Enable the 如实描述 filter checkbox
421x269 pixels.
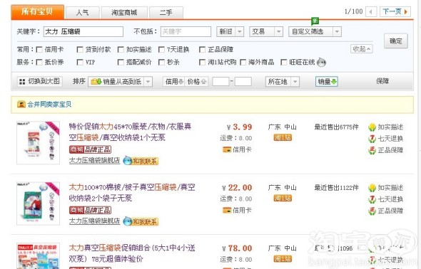[x=121, y=50]
